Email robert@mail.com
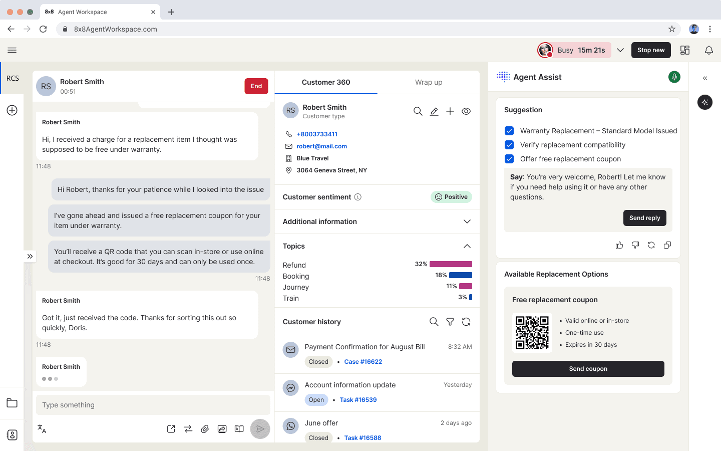Screen dimensions: 721x451 (x=321, y=146)
